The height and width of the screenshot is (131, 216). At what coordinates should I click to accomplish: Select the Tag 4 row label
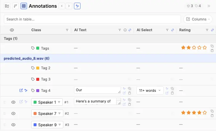45,91
